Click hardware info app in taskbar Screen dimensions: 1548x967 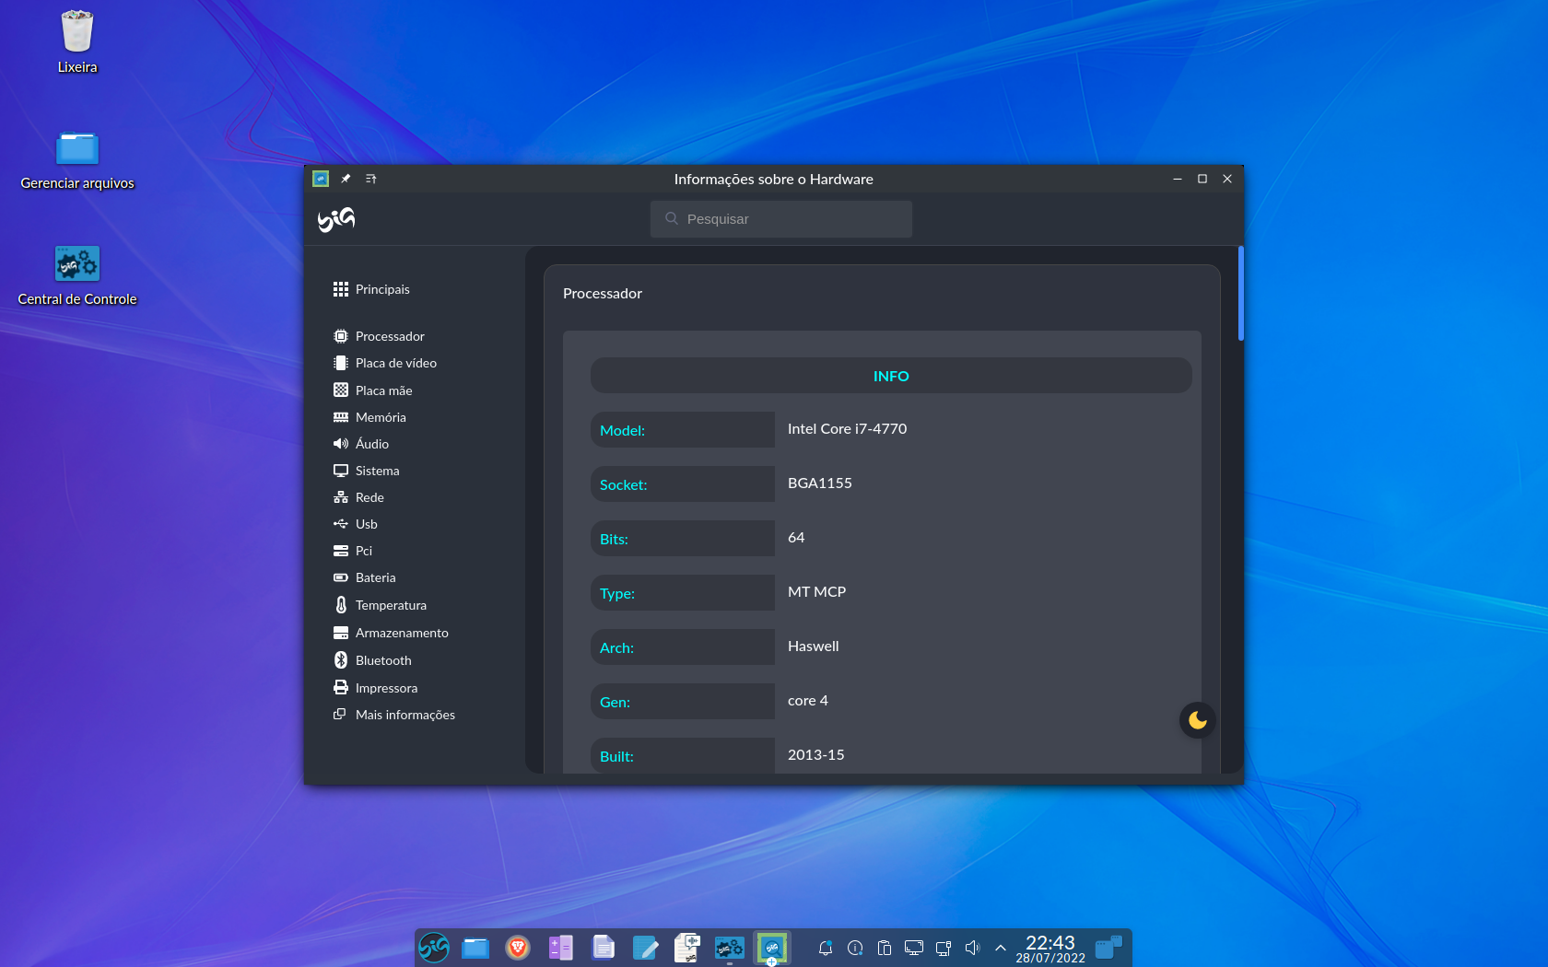point(772,947)
